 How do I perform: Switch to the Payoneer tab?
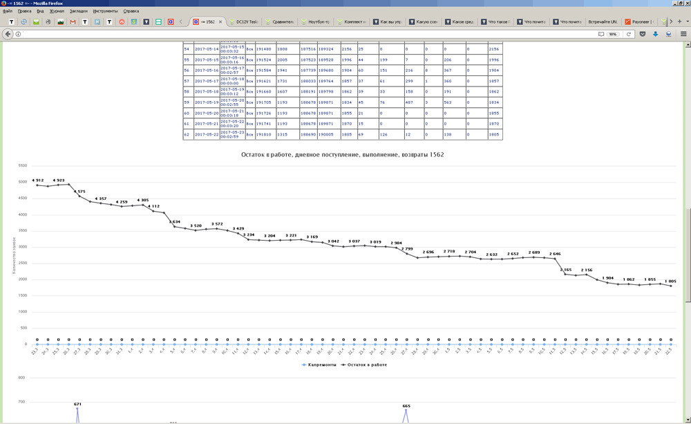tap(641, 22)
